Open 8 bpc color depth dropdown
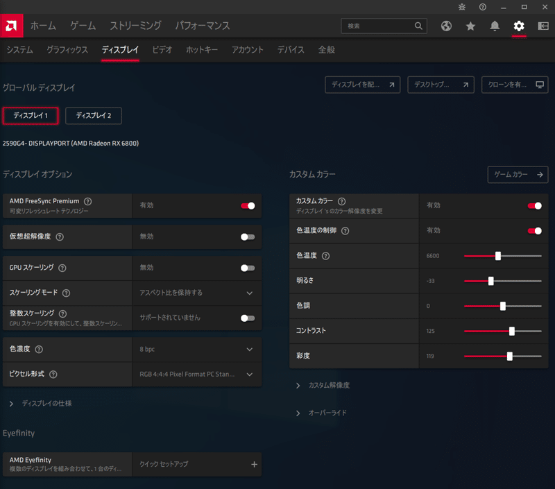Screen dimensions: 555x489 pyautogui.click(x=197, y=349)
